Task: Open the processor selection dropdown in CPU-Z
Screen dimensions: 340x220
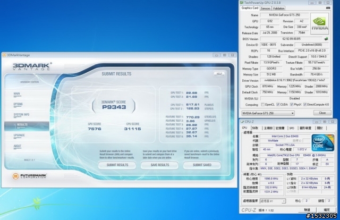Action: click(273, 201)
